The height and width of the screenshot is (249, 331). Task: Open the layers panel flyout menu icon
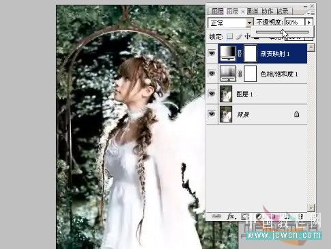[x=311, y=13]
